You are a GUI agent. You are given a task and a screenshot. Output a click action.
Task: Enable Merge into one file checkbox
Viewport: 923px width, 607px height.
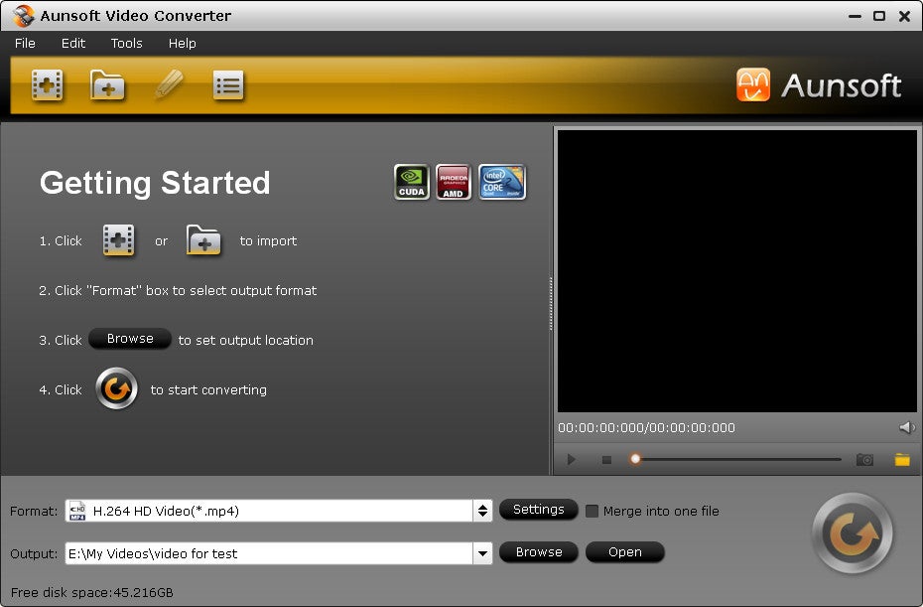[x=593, y=511]
